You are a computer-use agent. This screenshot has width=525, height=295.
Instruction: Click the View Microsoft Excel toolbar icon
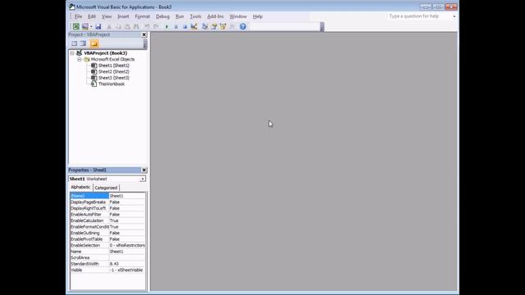(76, 26)
